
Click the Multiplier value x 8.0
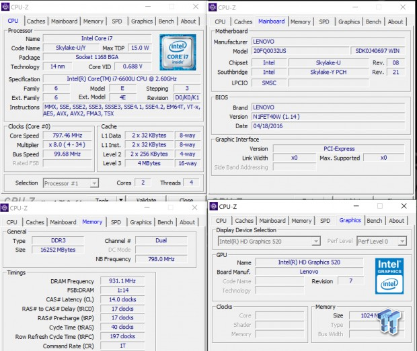(67, 144)
